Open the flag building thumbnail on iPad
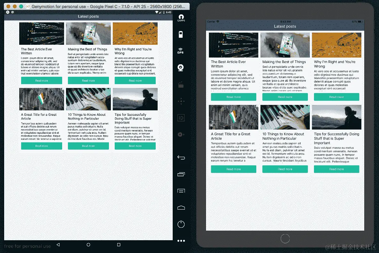The height and width of the screenshot is (253, 379). pyautogui.click(x=234, y=117)
